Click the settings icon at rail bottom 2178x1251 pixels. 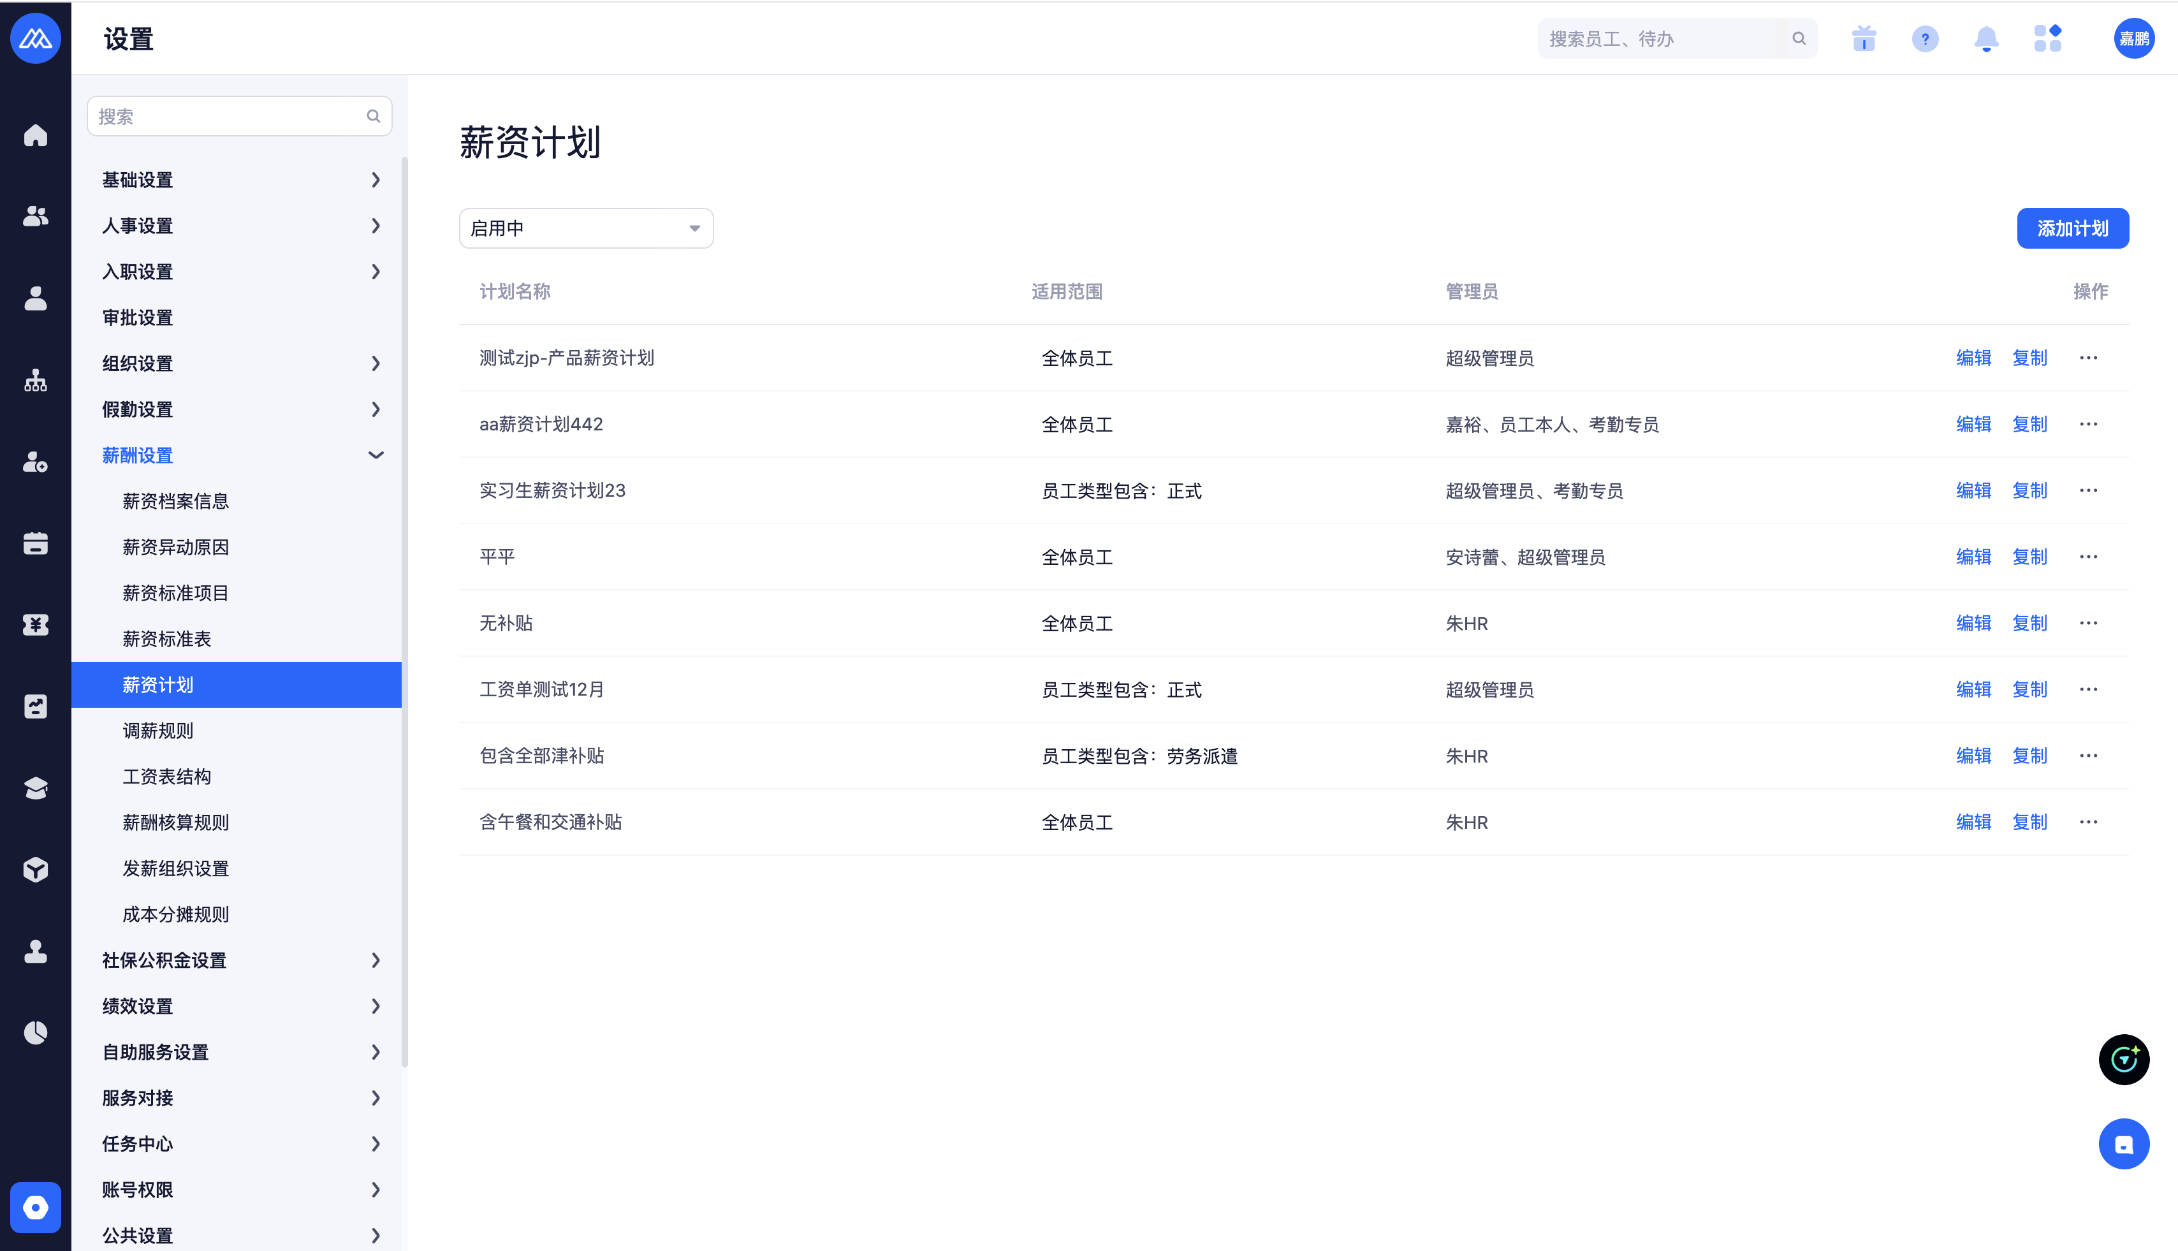coord(35,1207)
